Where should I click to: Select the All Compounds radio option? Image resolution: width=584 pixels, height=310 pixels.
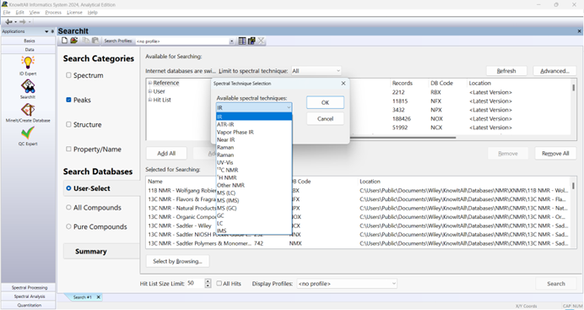click(x=68, y=208)
